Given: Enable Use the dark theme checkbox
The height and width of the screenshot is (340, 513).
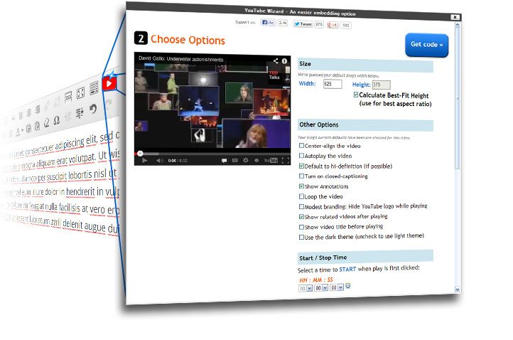Looking at the screenshot, I should click(x=302, y=236).
